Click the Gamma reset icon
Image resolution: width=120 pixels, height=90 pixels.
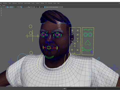point(39,7)
